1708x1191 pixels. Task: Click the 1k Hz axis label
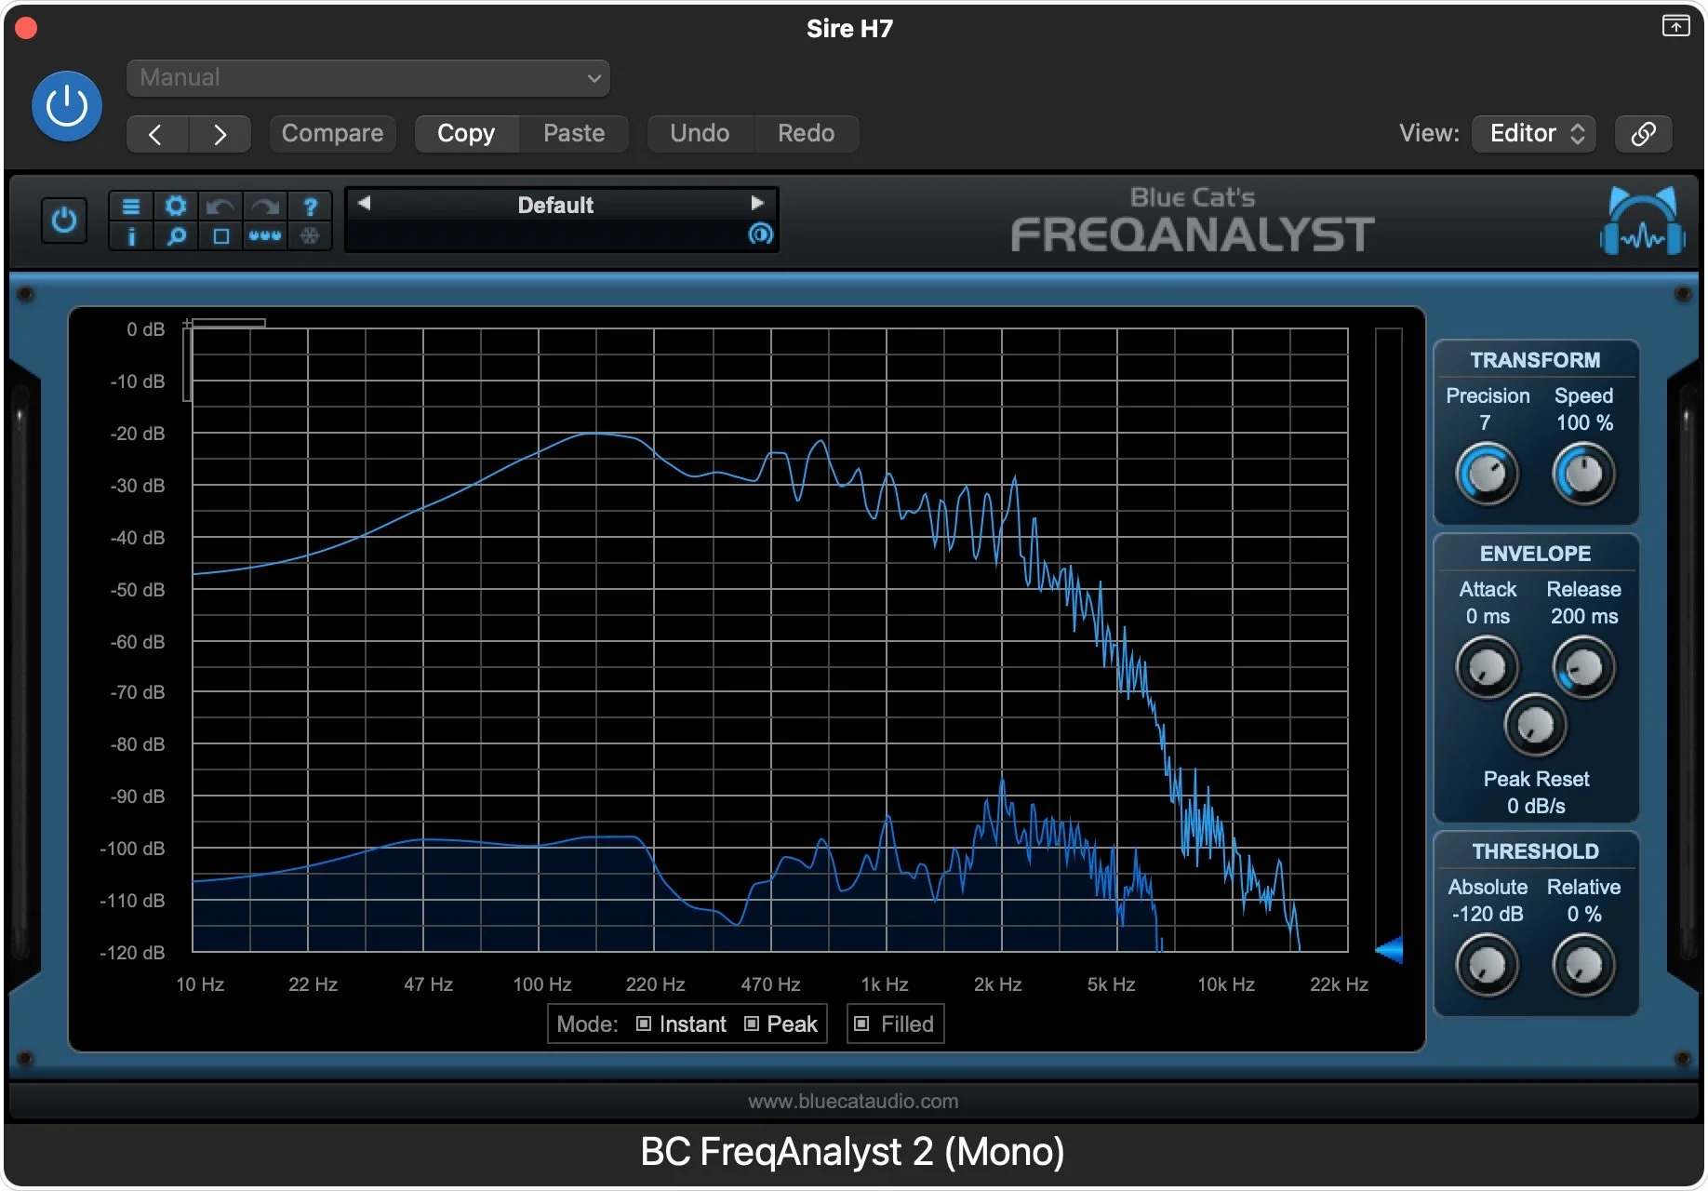pos(885,984)
